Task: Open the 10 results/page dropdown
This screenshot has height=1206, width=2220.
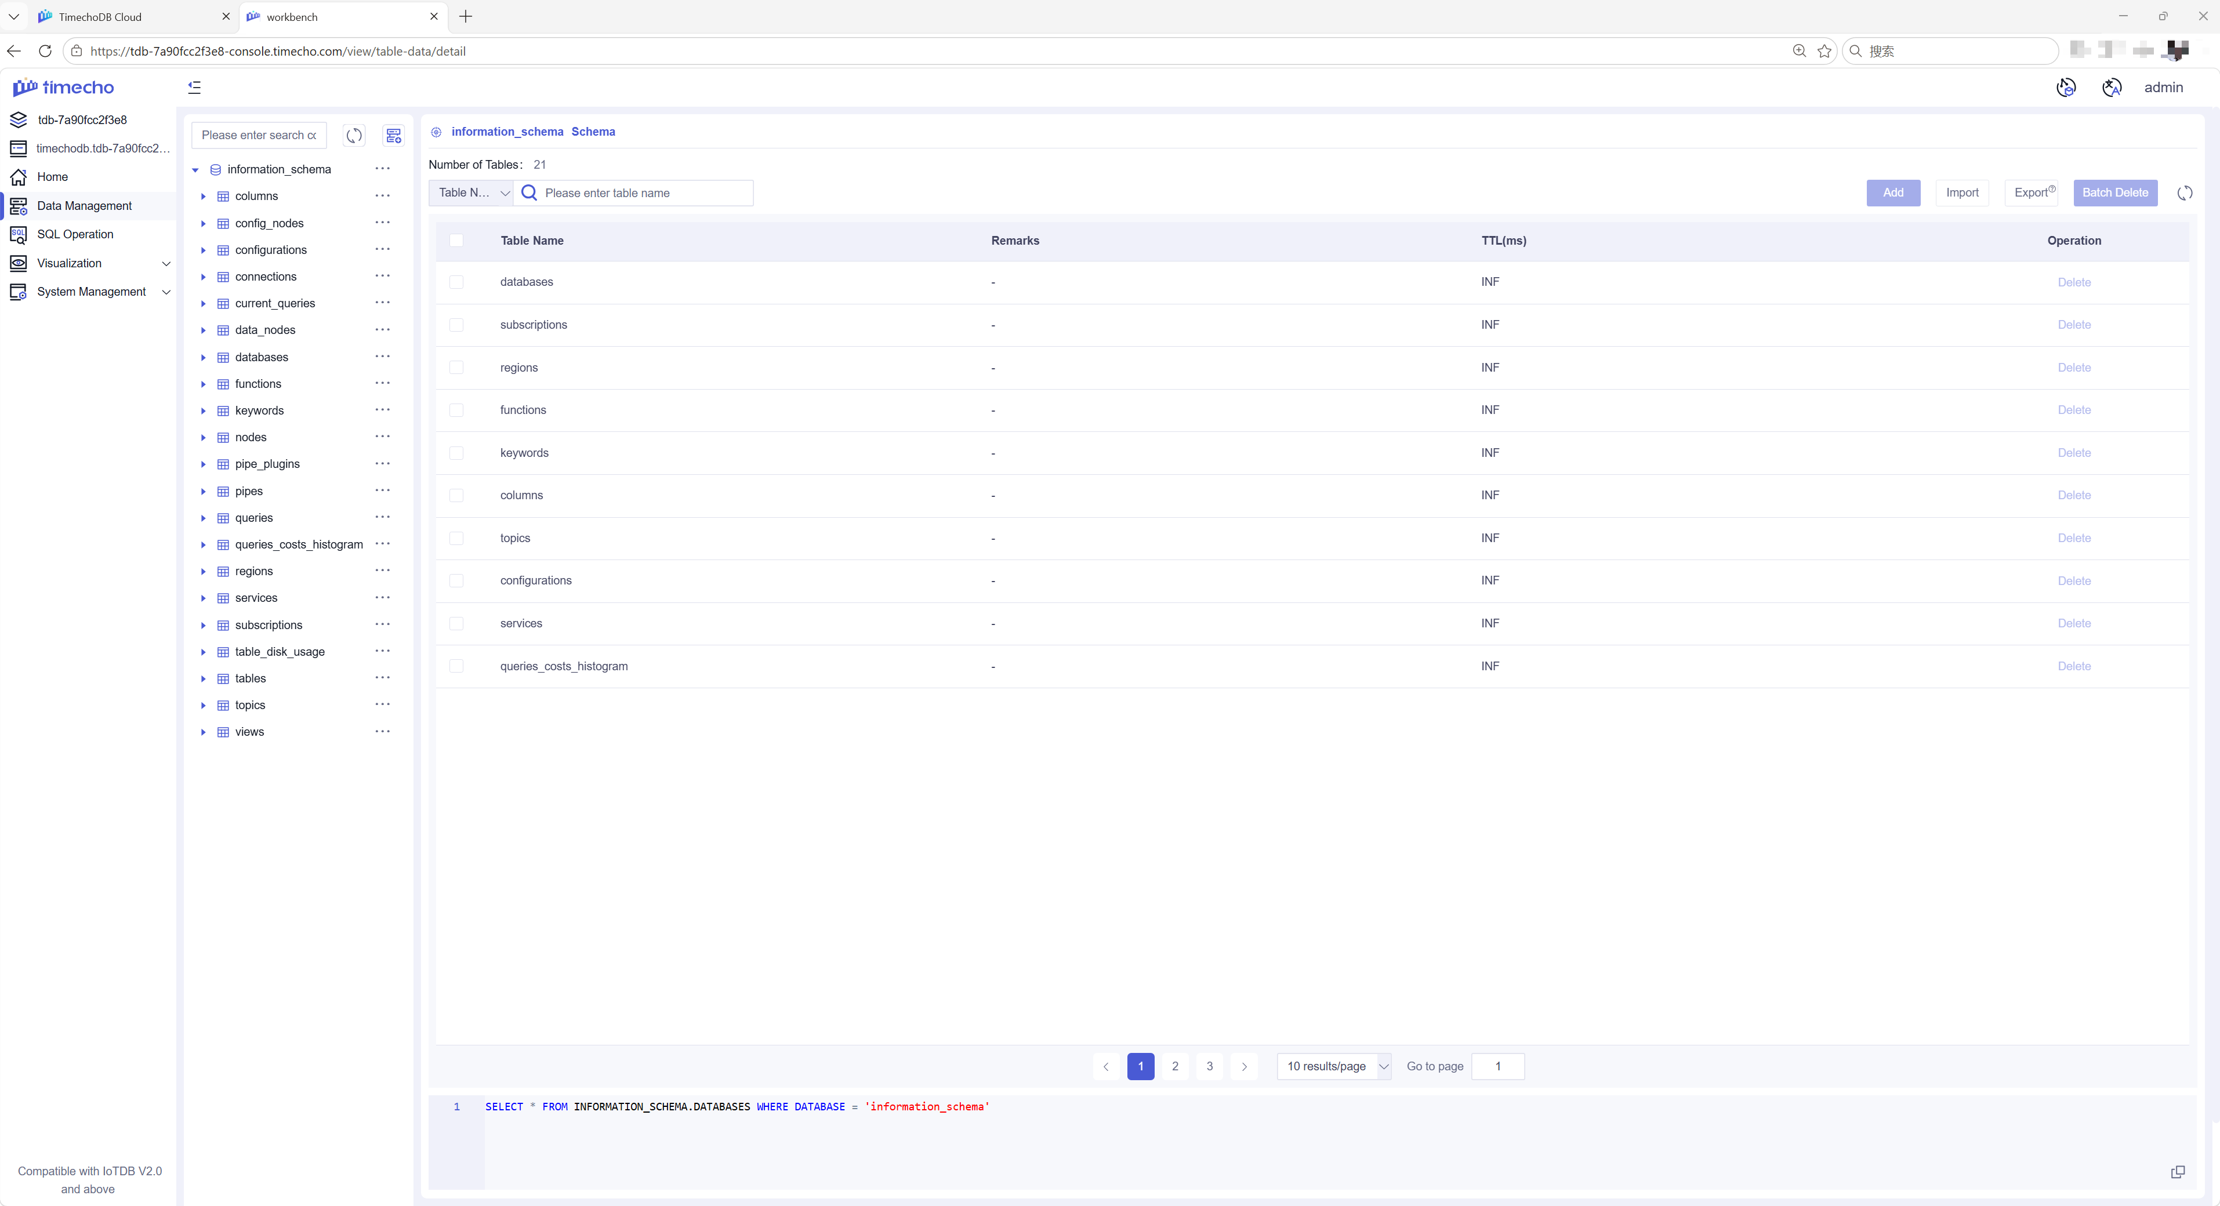Action: (1334, 1066)
